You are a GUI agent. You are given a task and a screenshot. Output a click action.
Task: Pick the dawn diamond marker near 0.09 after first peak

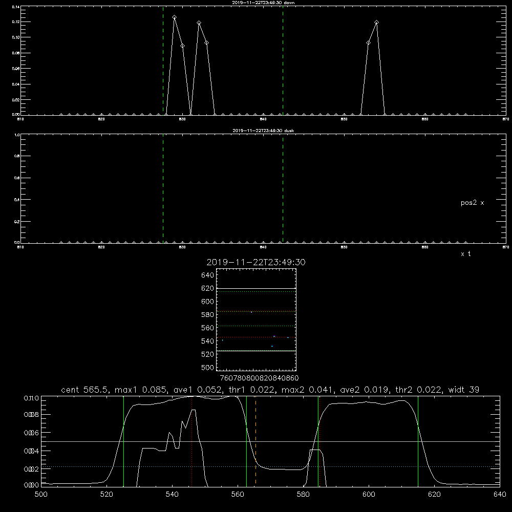pyautogui.click(x=183, y=46)
